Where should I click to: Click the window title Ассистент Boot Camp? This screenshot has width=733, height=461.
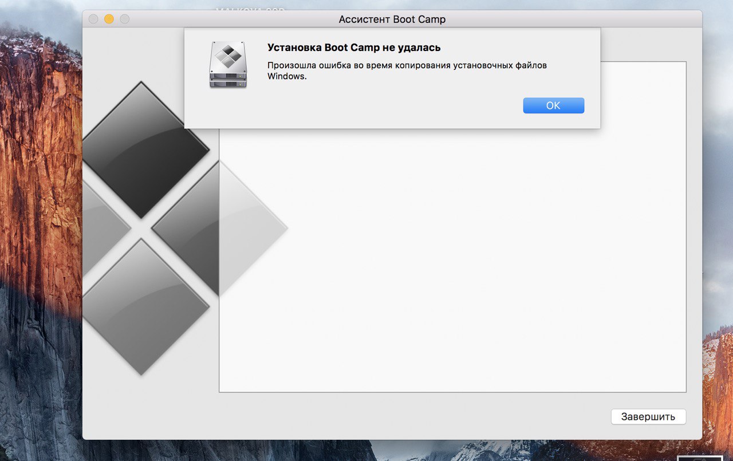click(x=392, y=19)
